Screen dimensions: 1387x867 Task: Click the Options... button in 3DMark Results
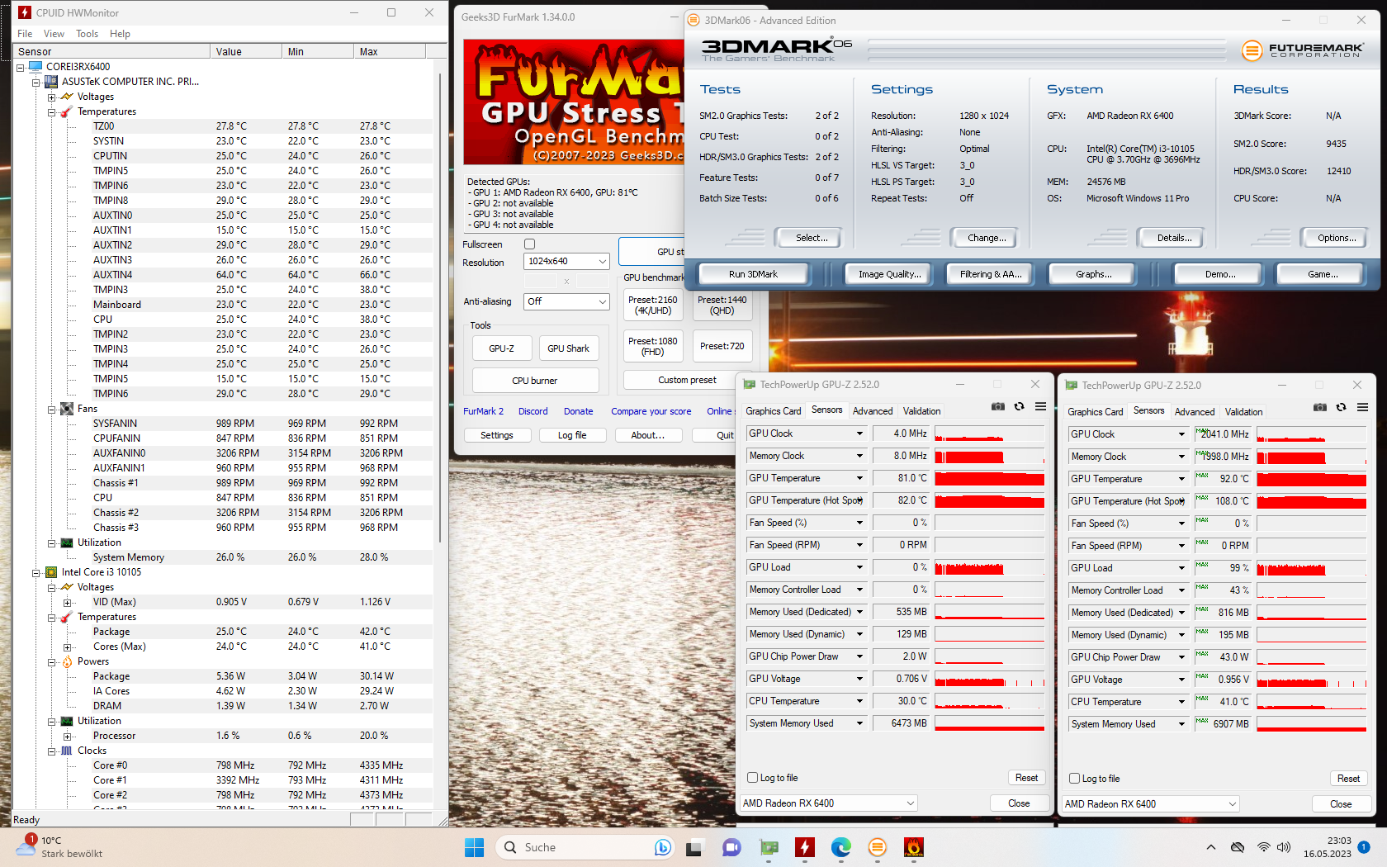[x=1337, y=238]
